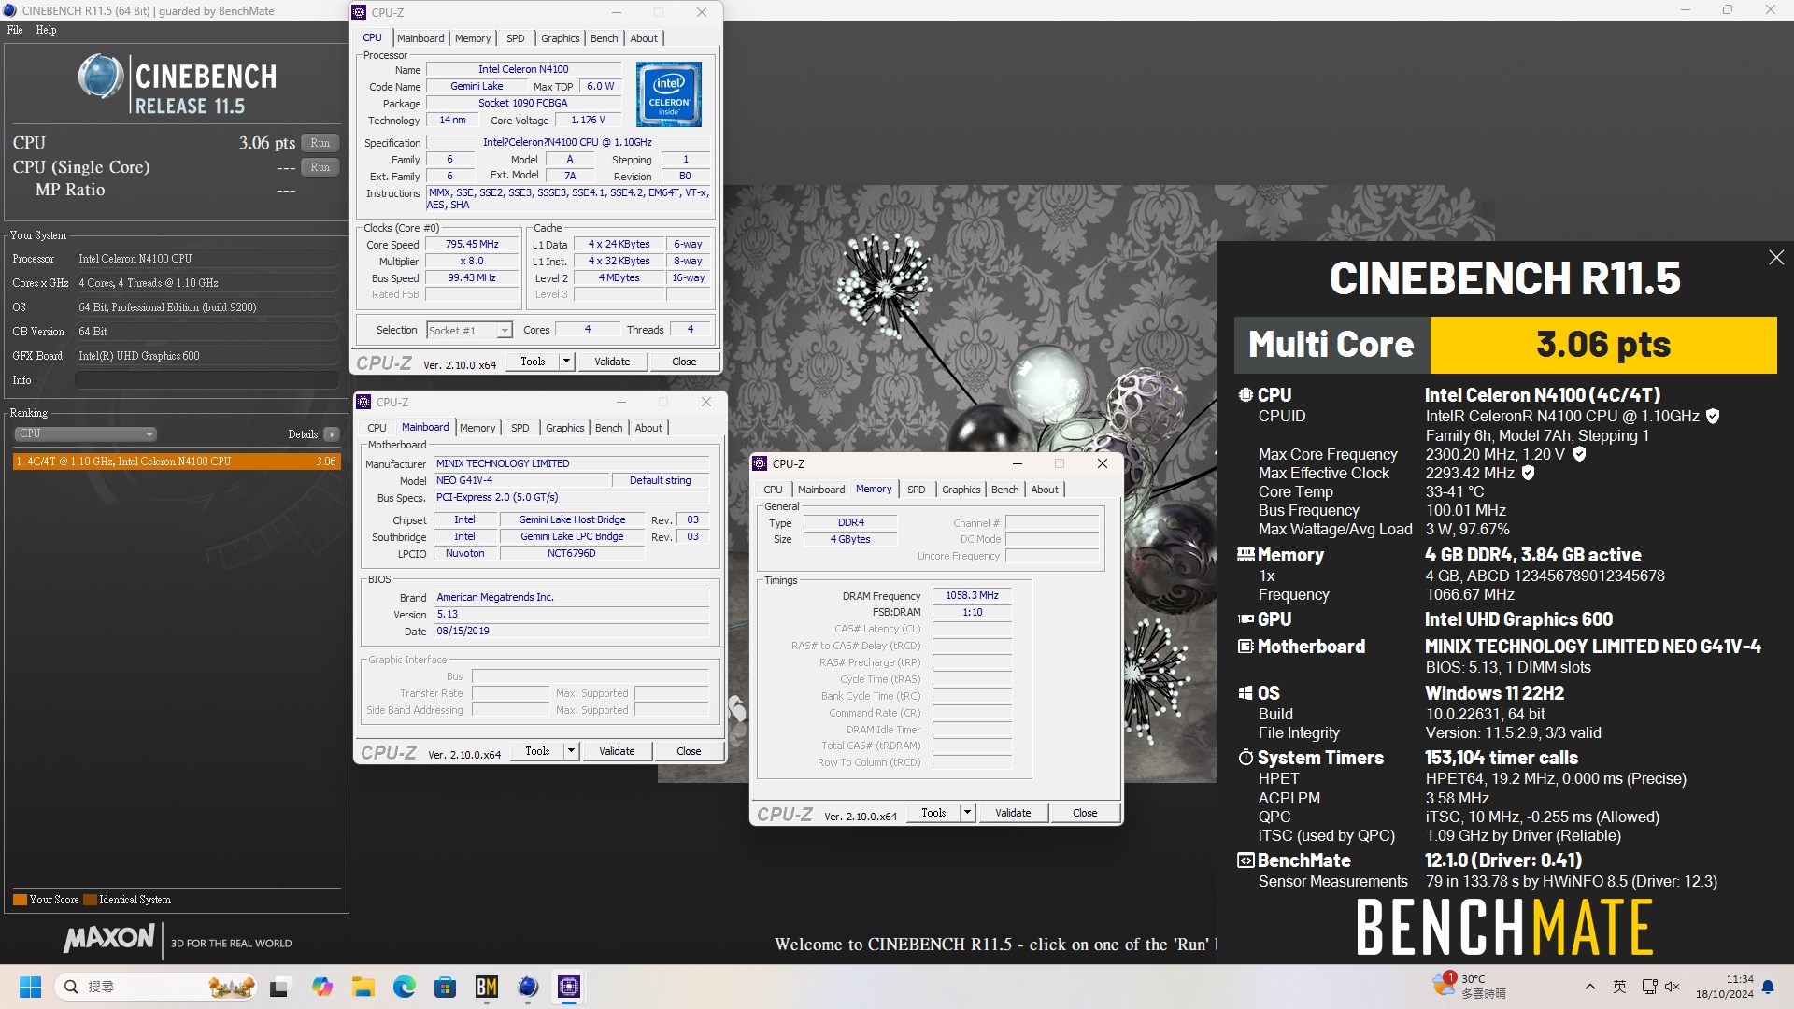This screenshot has width=1794, height=1009.
Task: Click Validate in top CPU-Z window
Action: (x=612, y=362)
